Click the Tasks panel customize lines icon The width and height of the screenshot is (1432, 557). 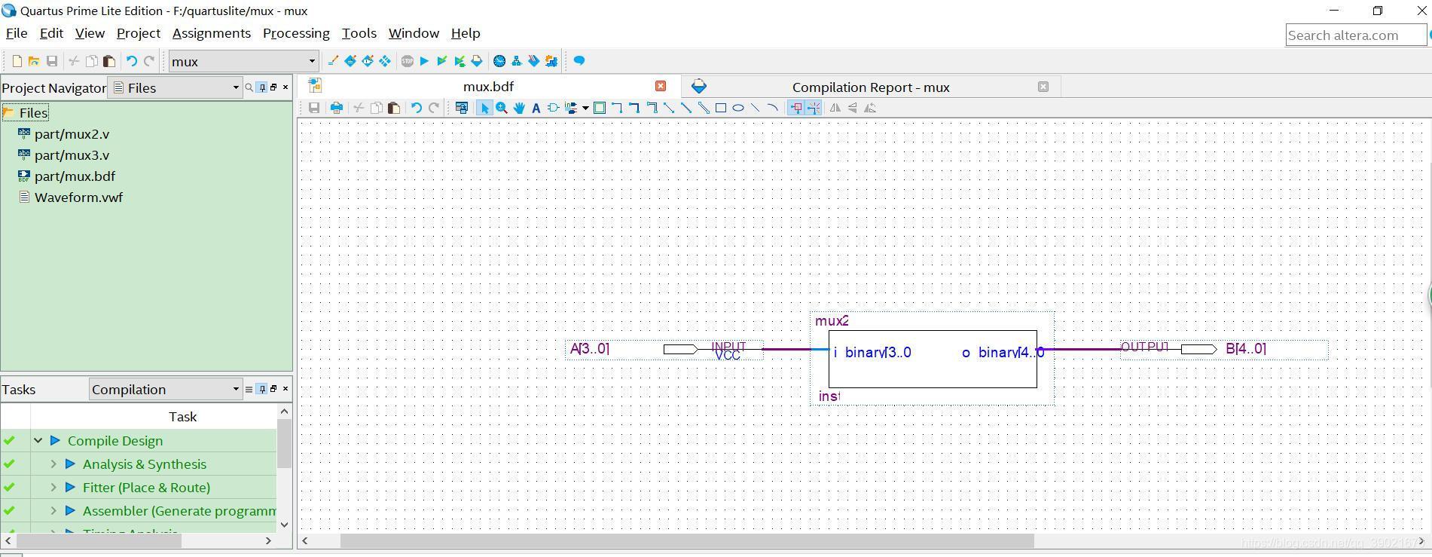[x=249, y=389]
